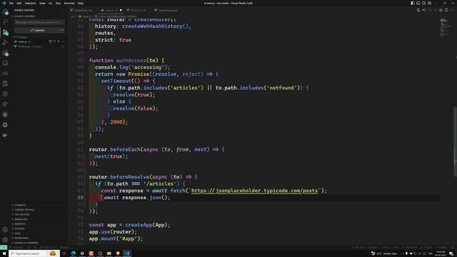Viewport: 457px width, 257px height.
Task: Open the View menu
Action: pos(42,3)
